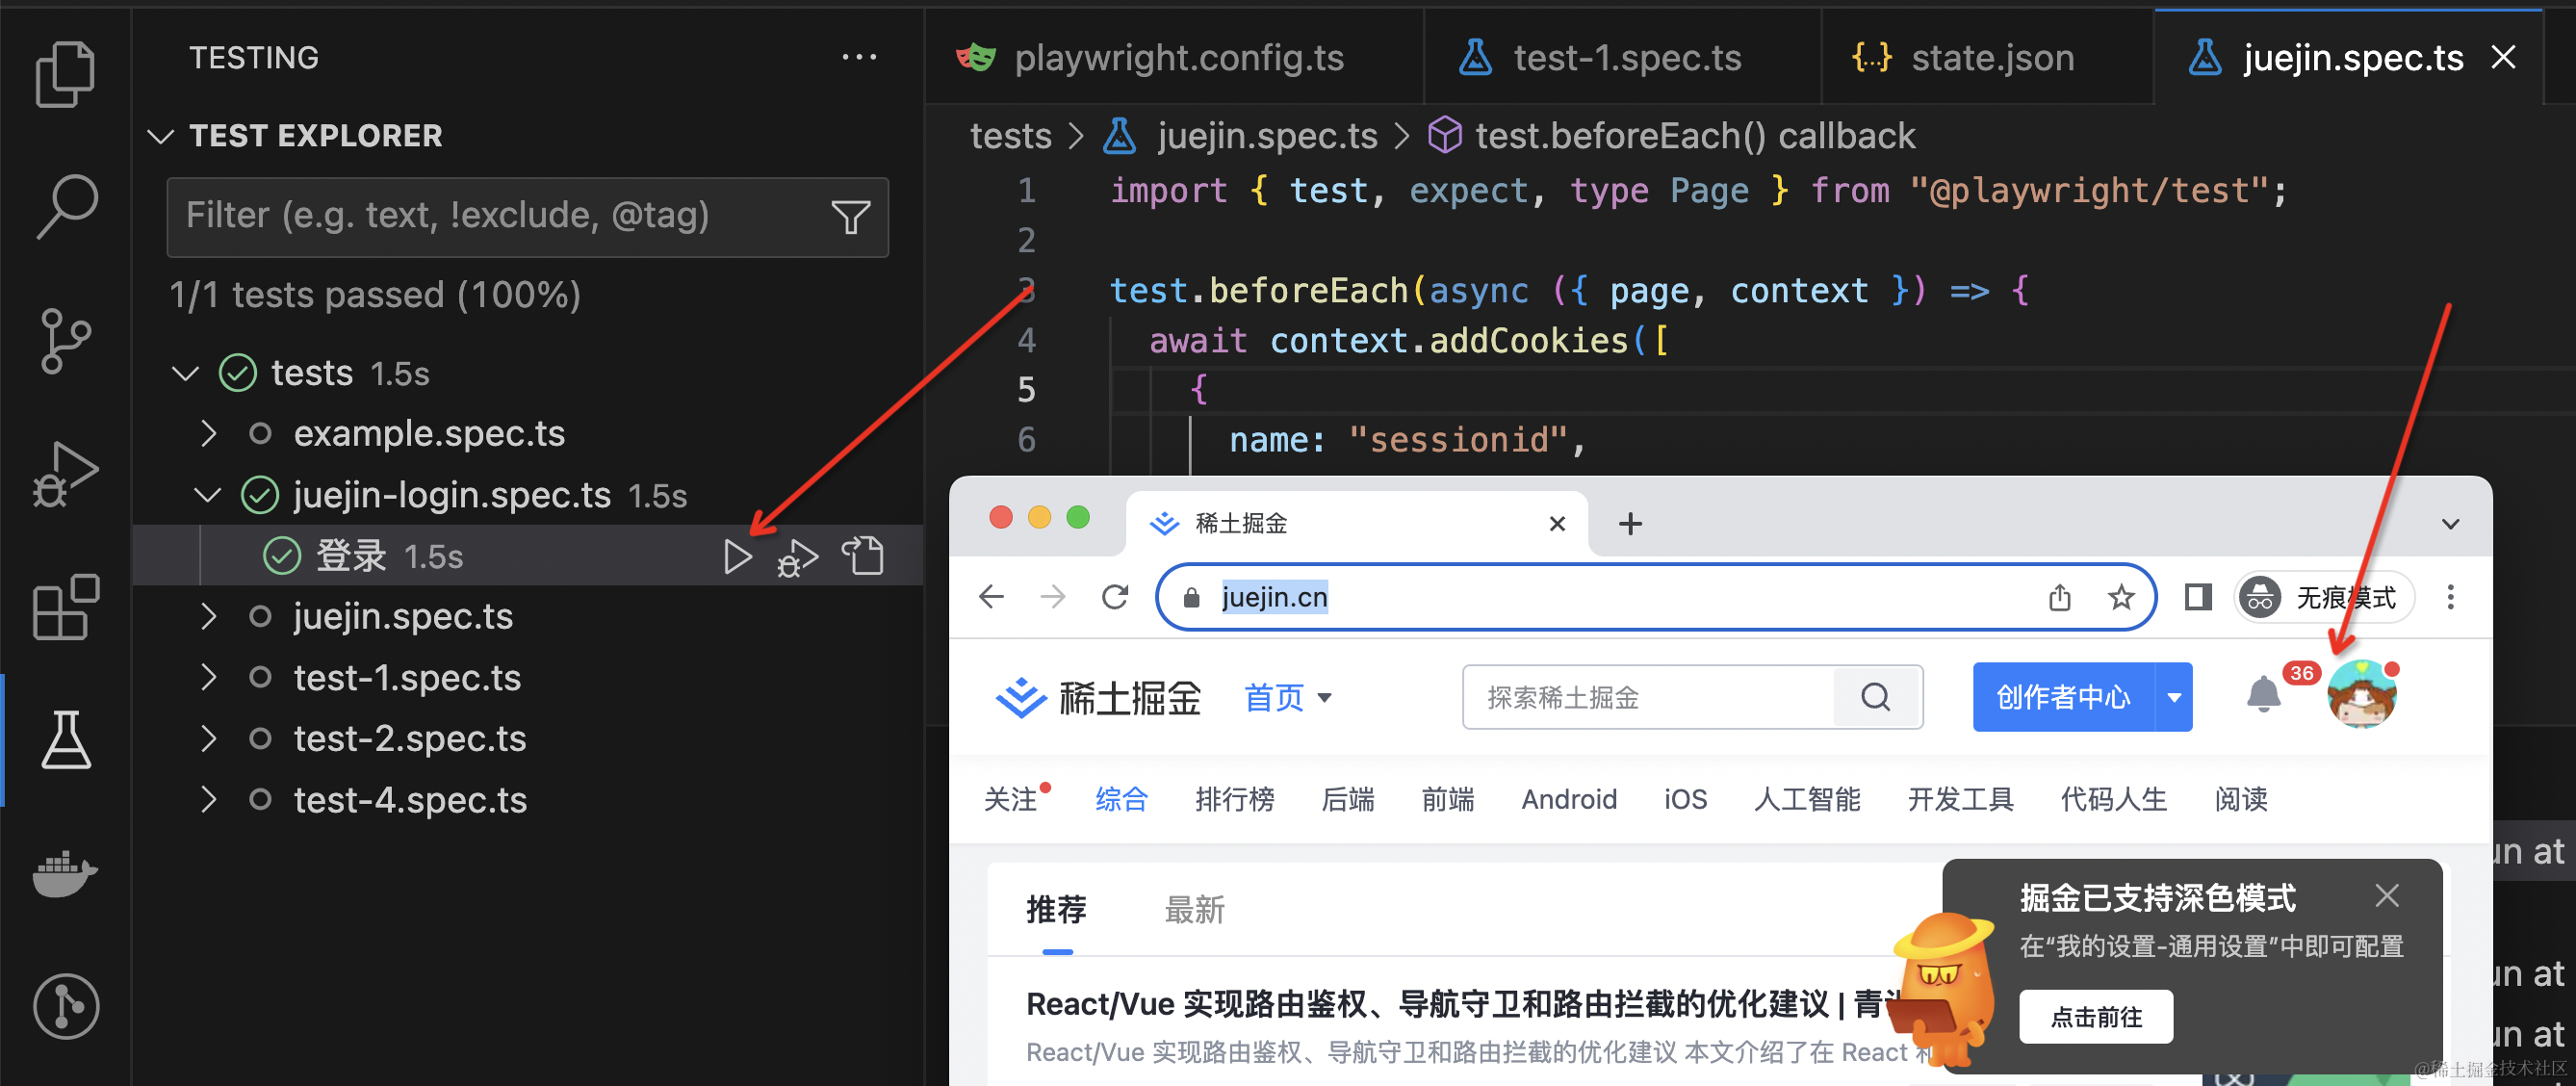Screen dimensions: 2576x1086
Task: Open the Chrome three-dot menu
Action: 2450,597
